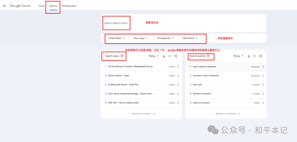Go to next page of topics

point(154,114)
